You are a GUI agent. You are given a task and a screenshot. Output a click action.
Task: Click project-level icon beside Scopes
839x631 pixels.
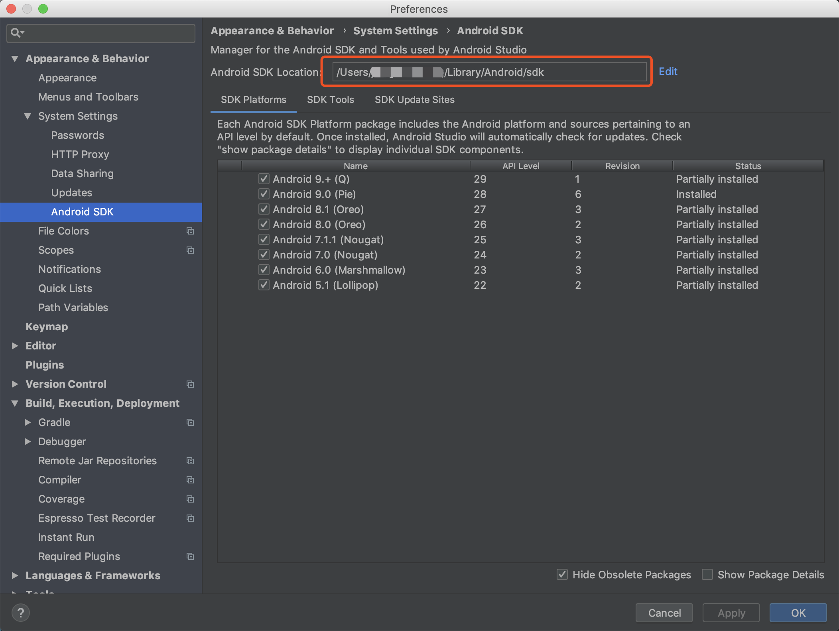pos(190,250)
